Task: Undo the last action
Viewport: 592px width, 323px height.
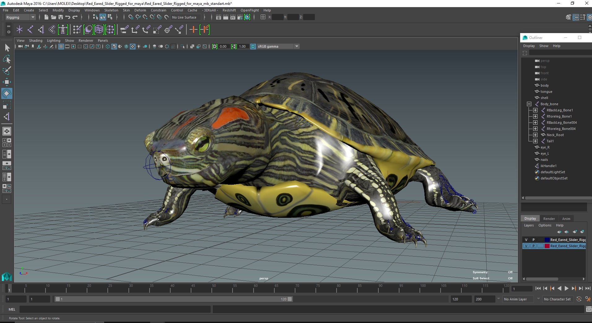Action: (x=68, y=17)
